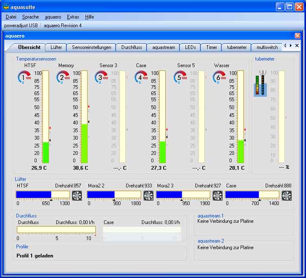Select poweradjust USB in the toolbar
The image size is (306, 278).
click(21, 26)
